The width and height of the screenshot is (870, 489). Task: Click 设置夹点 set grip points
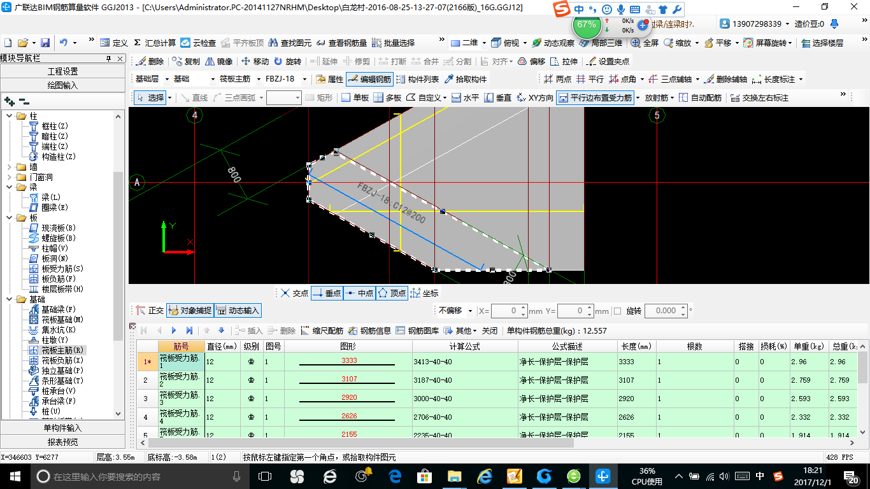pos(608,61)
